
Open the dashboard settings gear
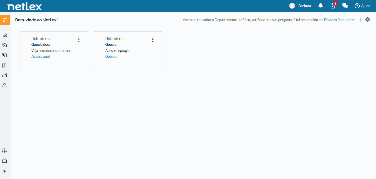[x=368, y=19]
